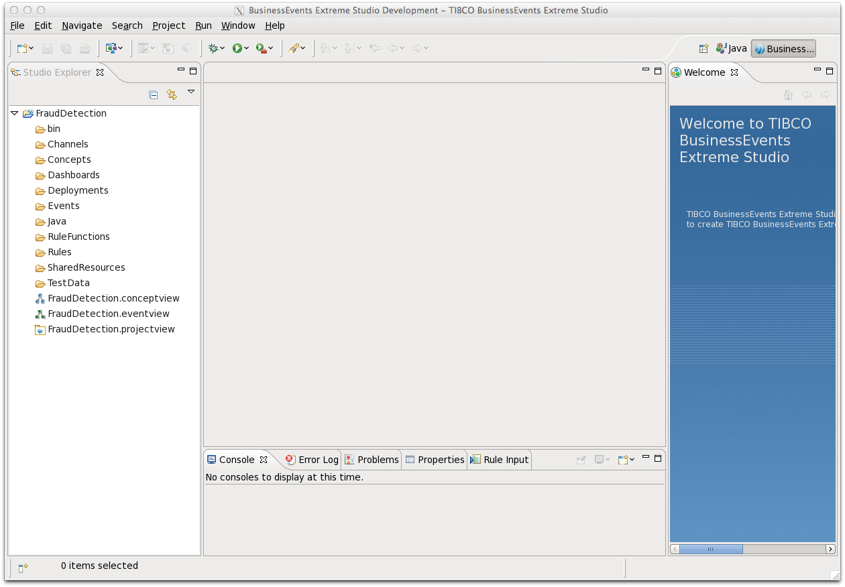Click the Save icon in the toolbar
Viewport: 845px width, 587px height.
point(48,48)
